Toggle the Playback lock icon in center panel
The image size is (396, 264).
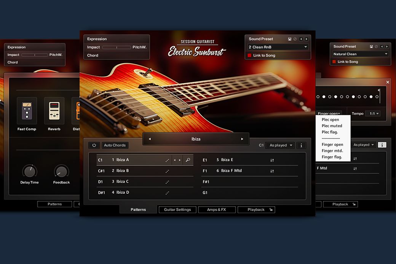tap(271, 210)
